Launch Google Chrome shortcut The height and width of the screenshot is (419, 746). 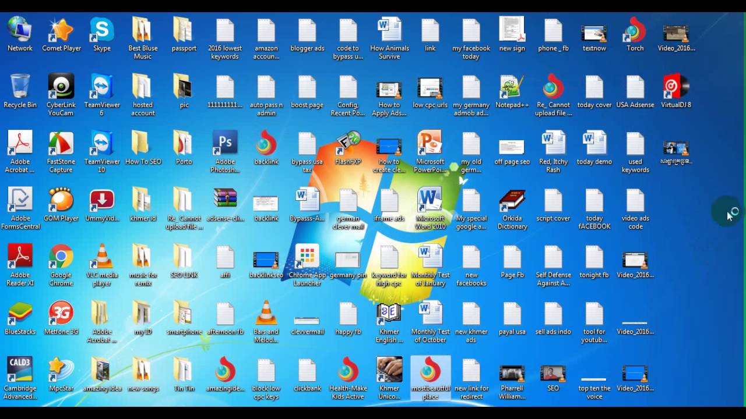pyautogui.click(x=61, y=266)
